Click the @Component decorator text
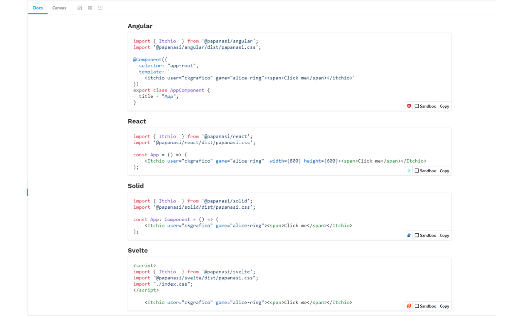This screenshot has height=316, width=529. coord(147,59)
